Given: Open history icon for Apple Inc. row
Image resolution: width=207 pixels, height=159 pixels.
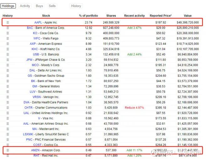Looking at the screenshot, I should click(8, 22).
